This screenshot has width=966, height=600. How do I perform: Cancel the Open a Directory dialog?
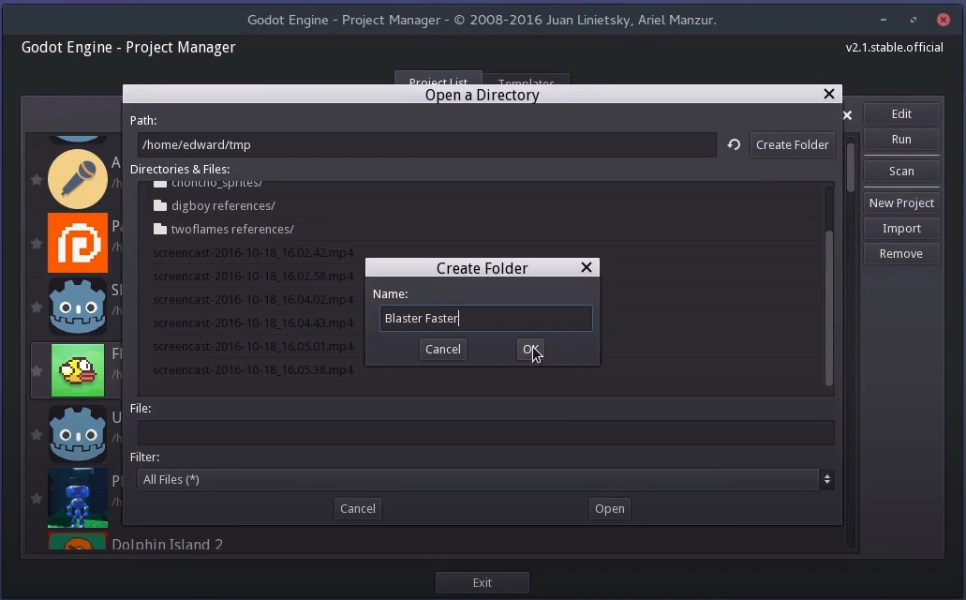tap(357, 509)
